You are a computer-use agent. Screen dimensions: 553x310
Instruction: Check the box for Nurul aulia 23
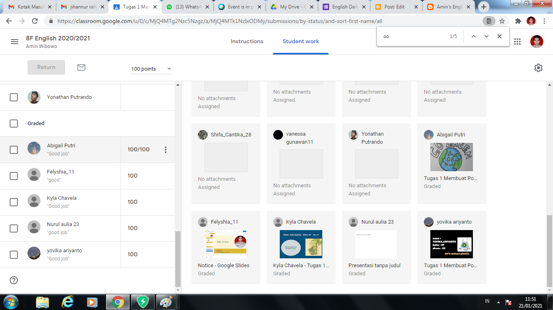(14, 228)
